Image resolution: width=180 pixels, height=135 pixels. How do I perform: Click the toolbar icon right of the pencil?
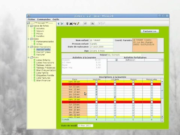point(85,24)
